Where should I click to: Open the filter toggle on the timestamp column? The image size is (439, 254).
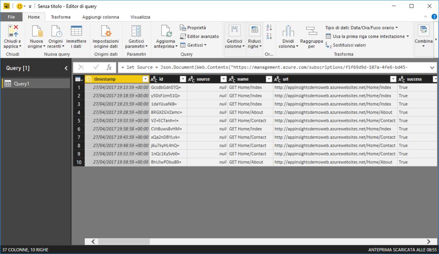(x=145, y=79)
